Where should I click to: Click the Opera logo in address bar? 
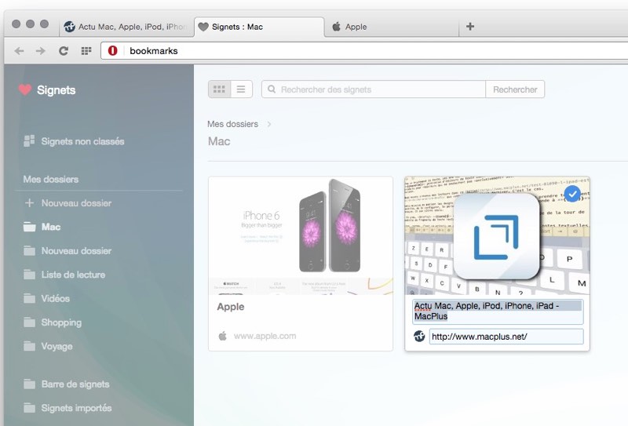113,50
